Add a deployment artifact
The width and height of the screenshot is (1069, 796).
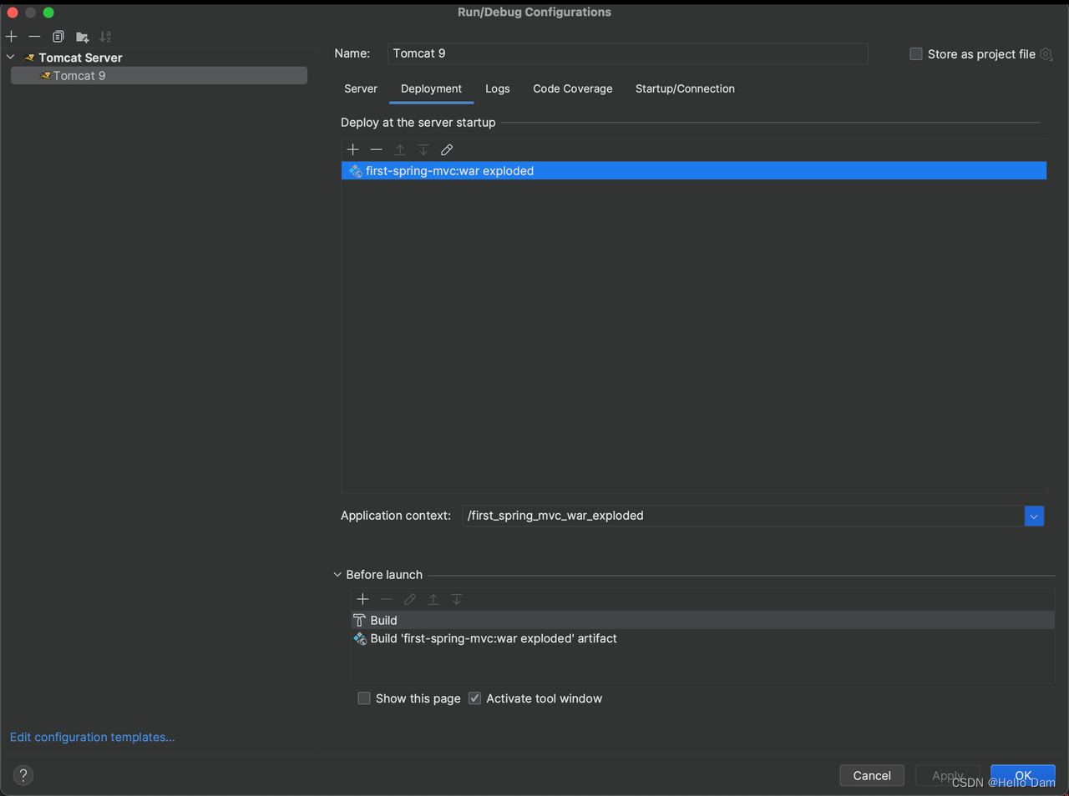[353, 149]
